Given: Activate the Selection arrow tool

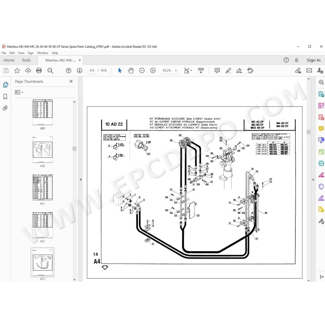Looking at the screenshot, I should tap(120, 71).
